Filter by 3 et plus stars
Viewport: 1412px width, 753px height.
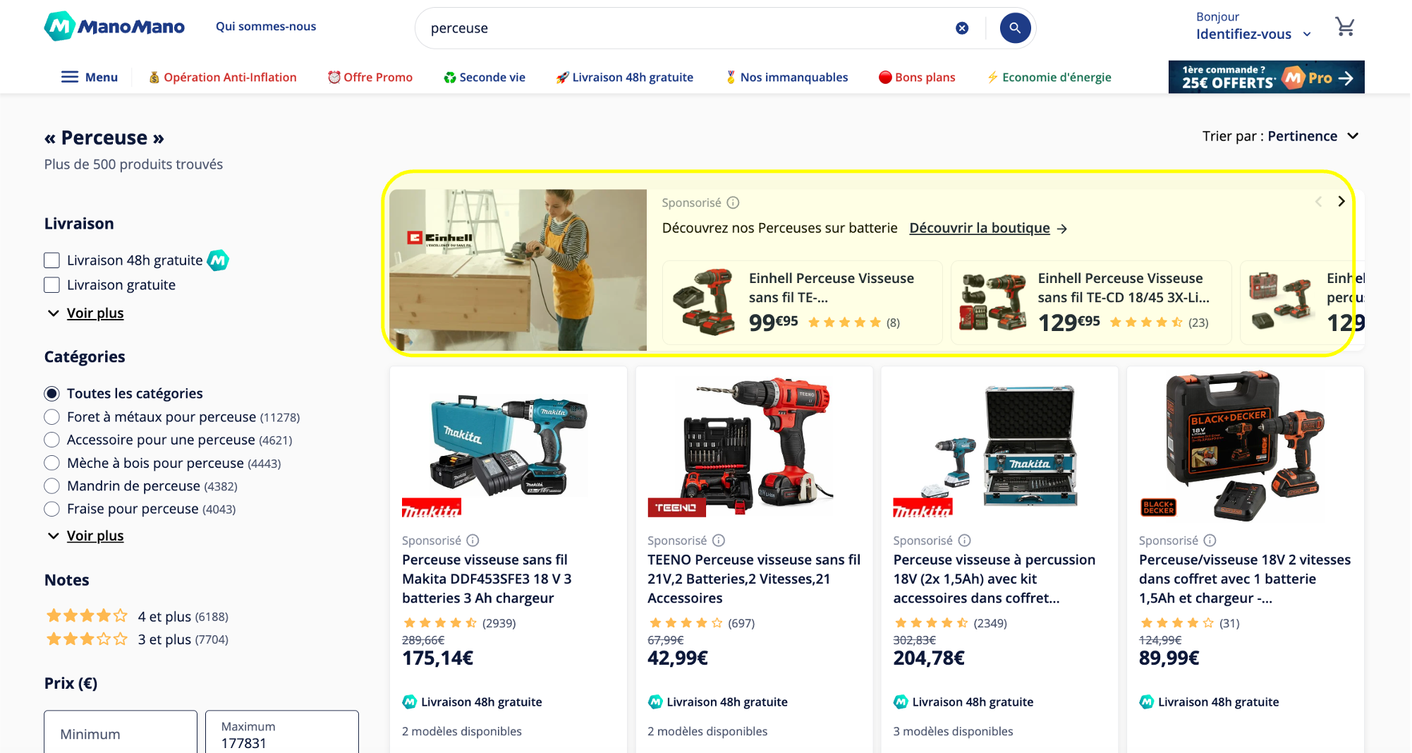coord(137,639)
